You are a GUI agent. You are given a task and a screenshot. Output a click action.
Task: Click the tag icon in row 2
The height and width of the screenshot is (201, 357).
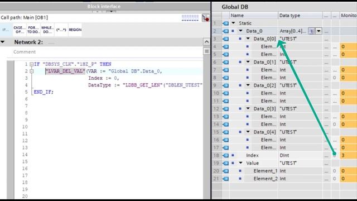pyautogui.click(x=225, y=31)
